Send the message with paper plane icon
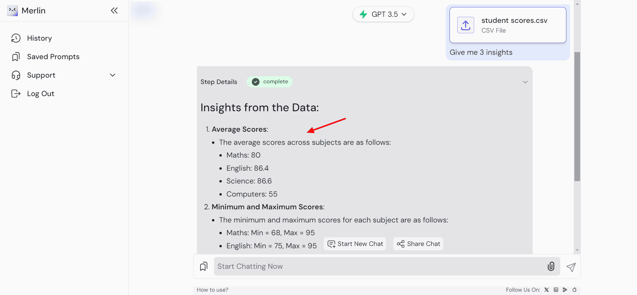The image size is (637, 295). (x=571, y=267)
